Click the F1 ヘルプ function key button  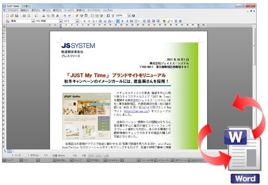click(x=8, y=160)
